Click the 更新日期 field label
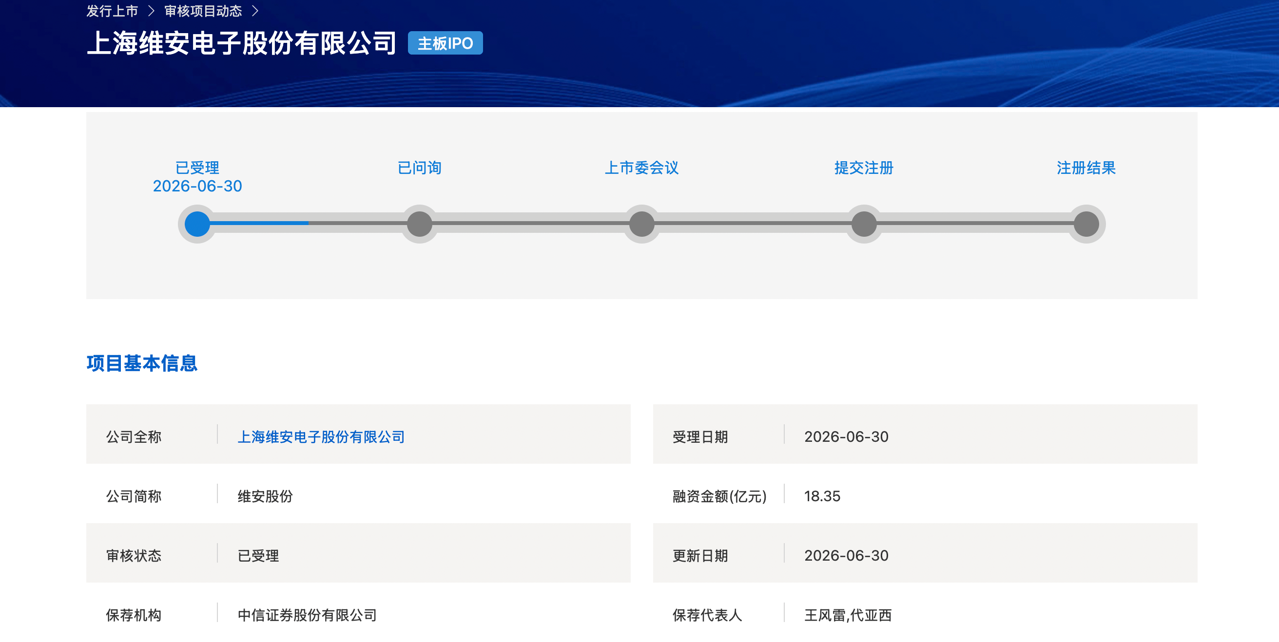 (x=700, y=556)
